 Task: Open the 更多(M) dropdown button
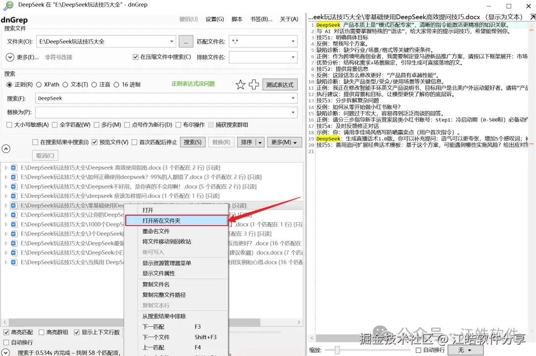(x=284, y=142)
